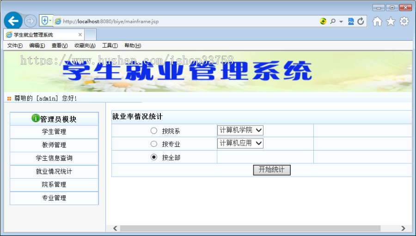Select the 按全部 radio button
Screen dimensions: 416x236
[x=154, y=157]
